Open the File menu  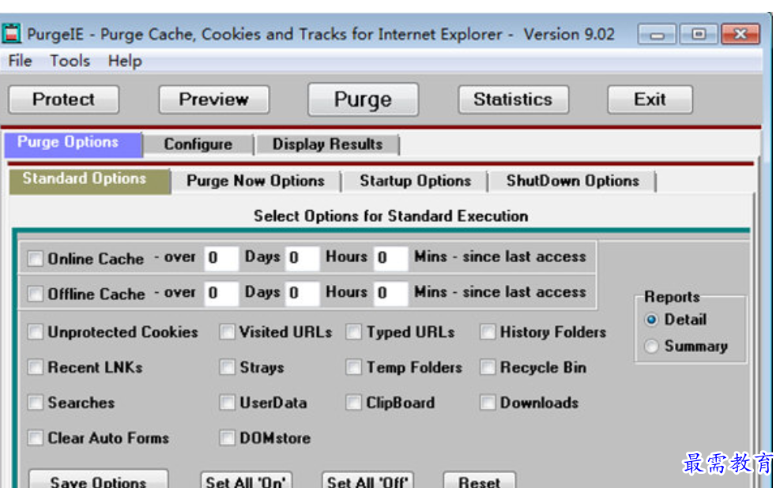pyautogui.click(x=20, y=61)
